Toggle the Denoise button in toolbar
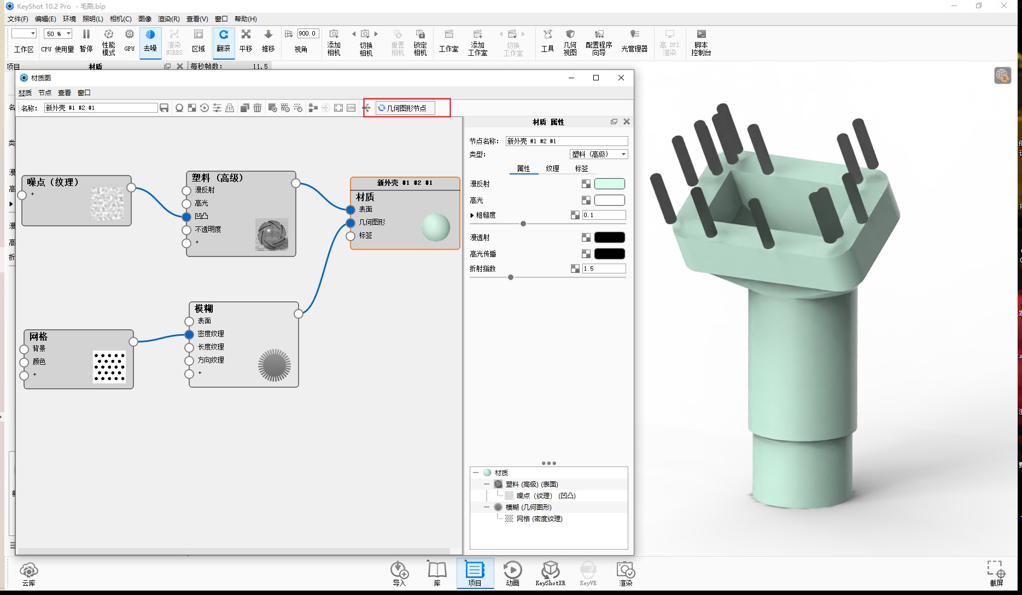 coord(150,41)
